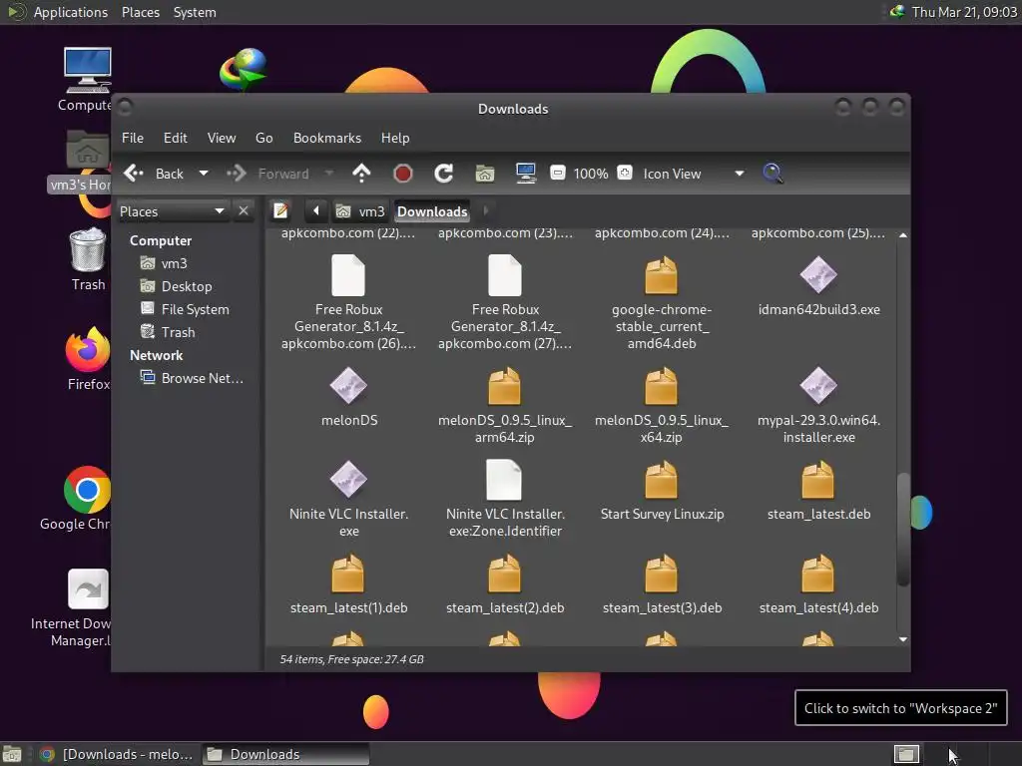Open the Places menu in top panel
This screenshot has height=766, width=1022.
pos(140,12)
